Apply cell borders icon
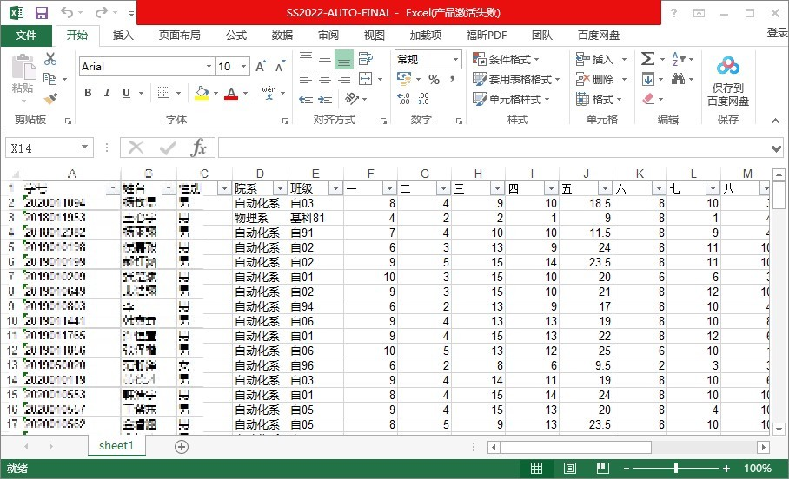 click(x=163, y=93)
